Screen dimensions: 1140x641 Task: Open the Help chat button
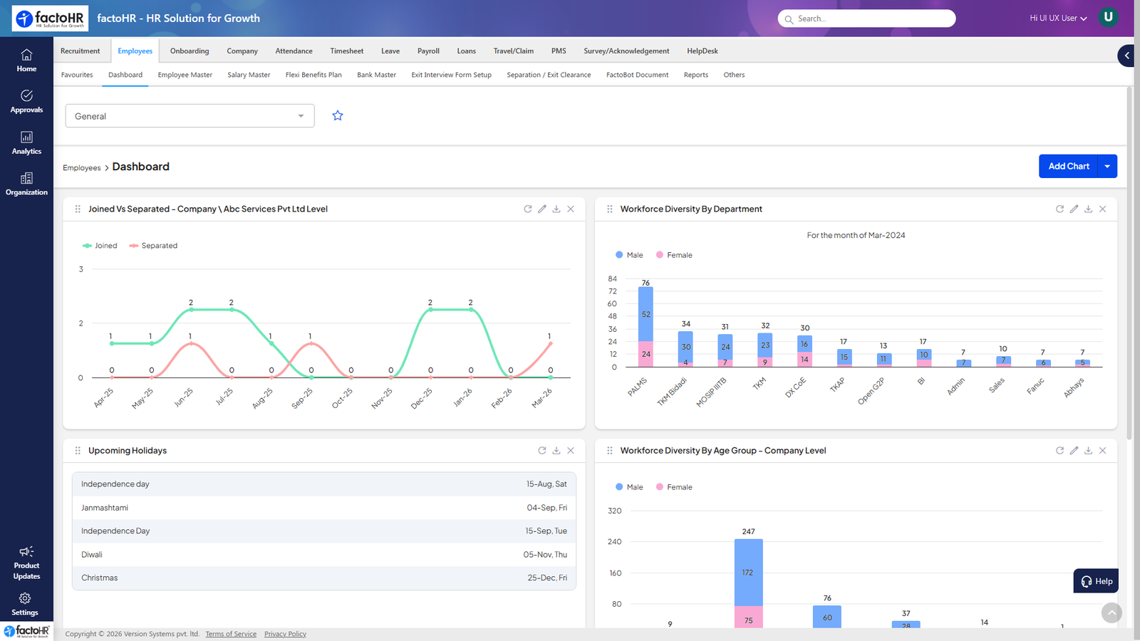coord(1096,581)
